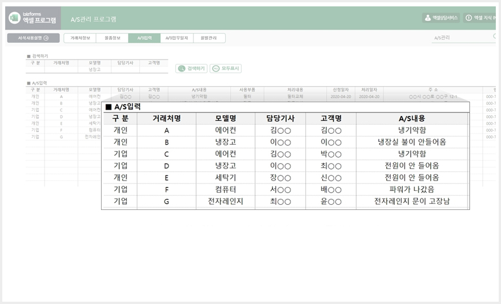Click the enlarged table's A/S내용 header
Screen dimensions: 501x304
[412, 118]
